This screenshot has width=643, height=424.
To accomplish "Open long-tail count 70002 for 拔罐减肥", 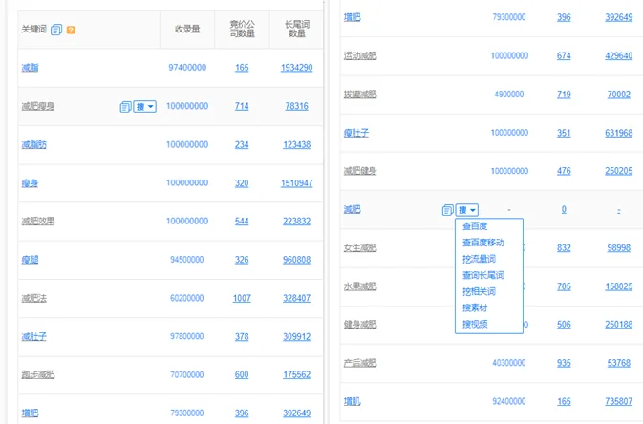I will click(619, 95).
